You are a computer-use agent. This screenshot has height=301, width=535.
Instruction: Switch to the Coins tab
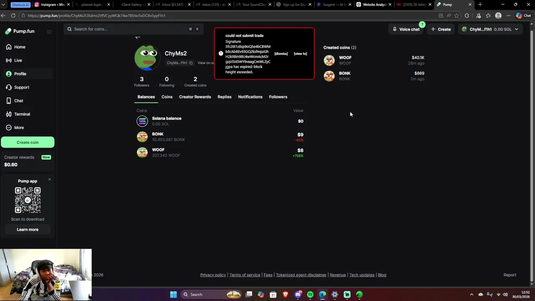167,97
